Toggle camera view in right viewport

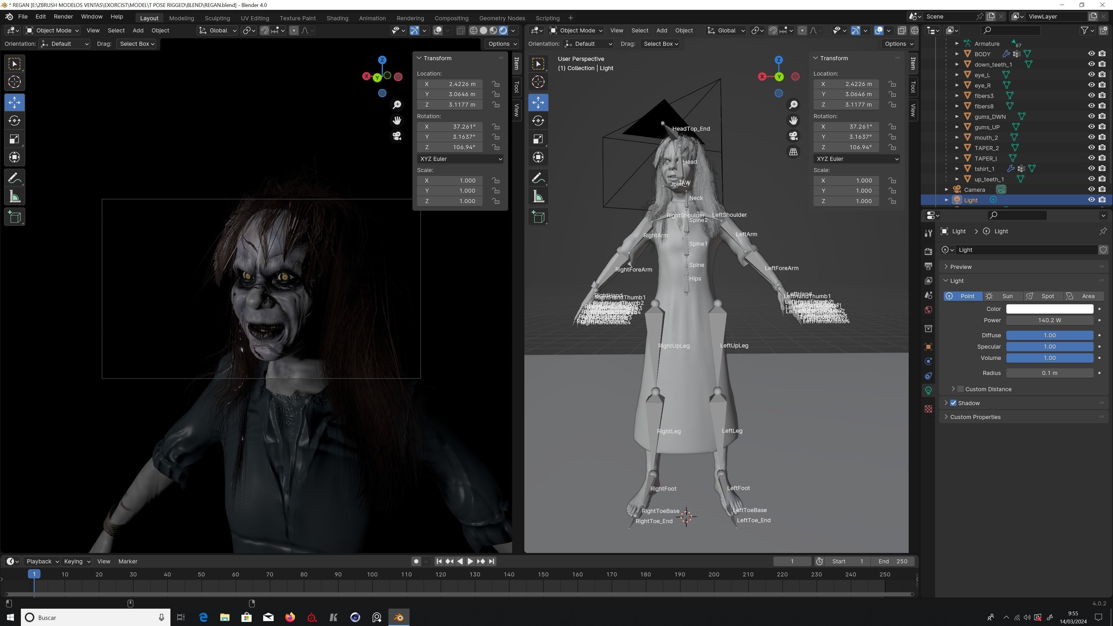tap(793, 136)
